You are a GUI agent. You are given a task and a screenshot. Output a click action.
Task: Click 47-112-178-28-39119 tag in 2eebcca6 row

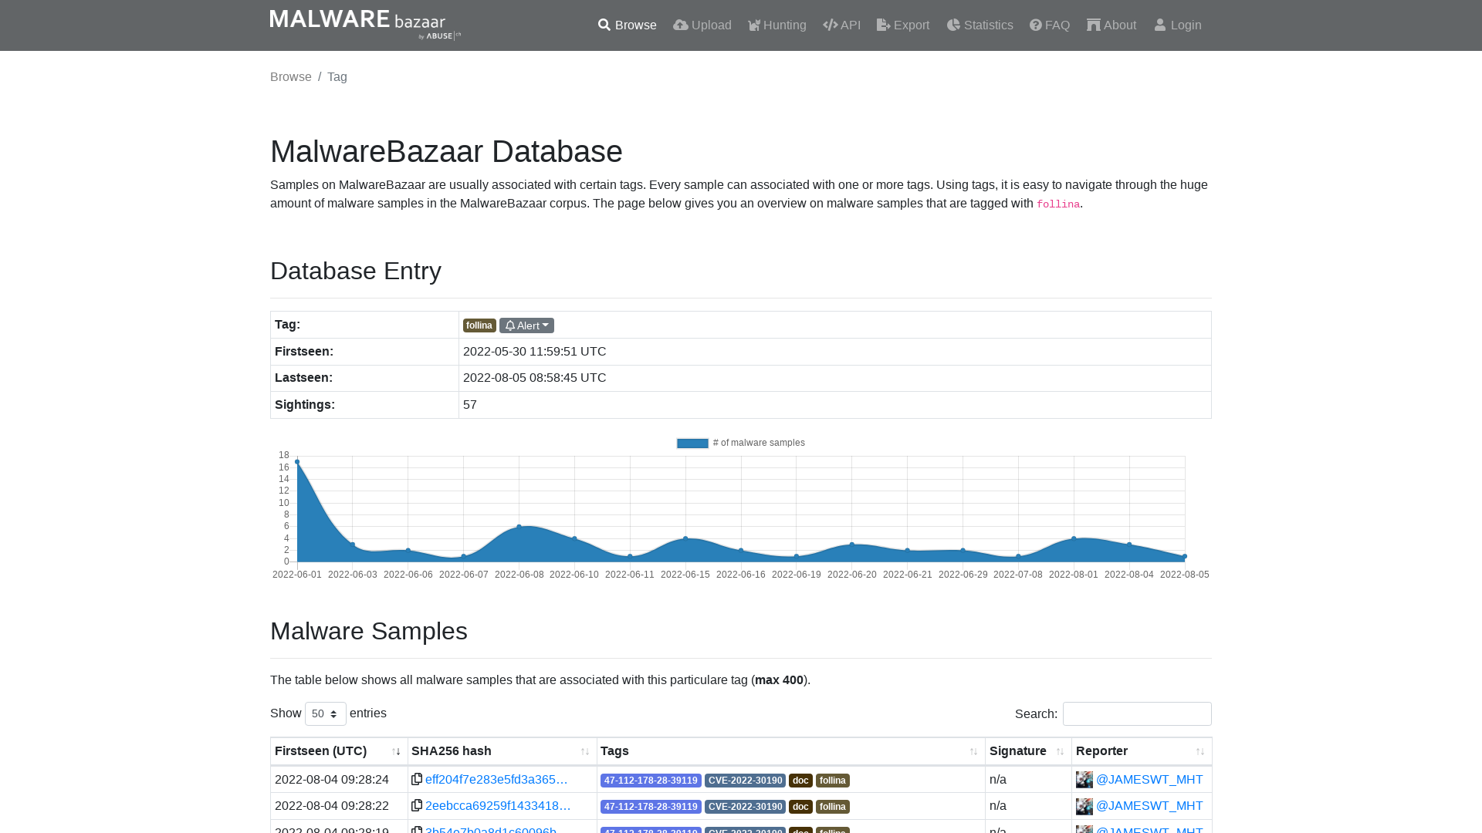pyautogui.click(x=651, y=807)
